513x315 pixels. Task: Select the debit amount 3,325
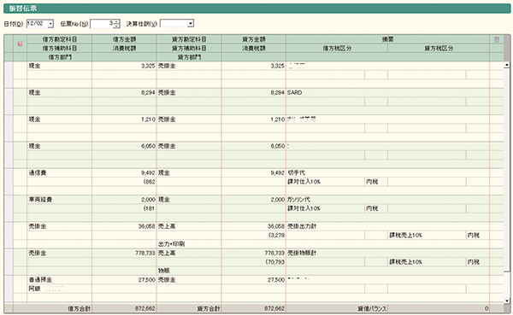[124, 66]
